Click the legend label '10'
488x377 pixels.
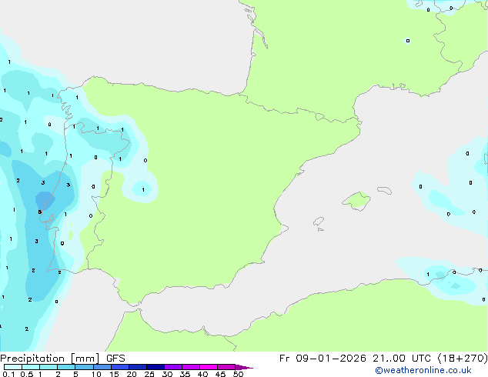click(x=96, y=374)
